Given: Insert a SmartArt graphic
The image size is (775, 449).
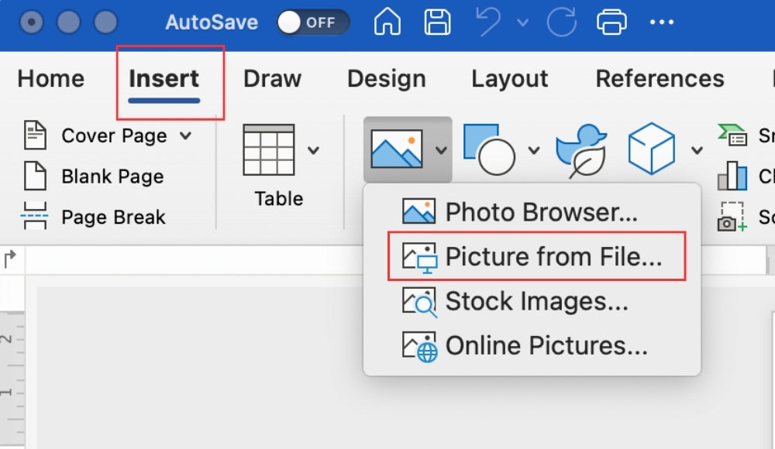Looking at the screenshot, I should click(746, 135).
